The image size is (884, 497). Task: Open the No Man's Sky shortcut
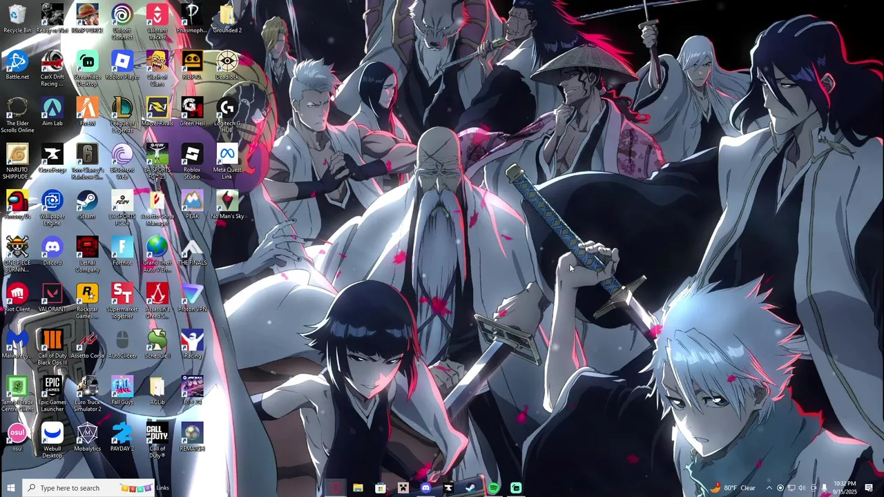pyautogui.click(x=227, y=205)
